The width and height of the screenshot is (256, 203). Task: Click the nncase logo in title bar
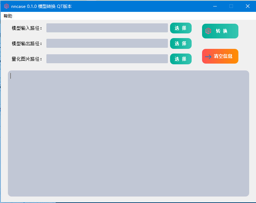(x=6, y=6)
